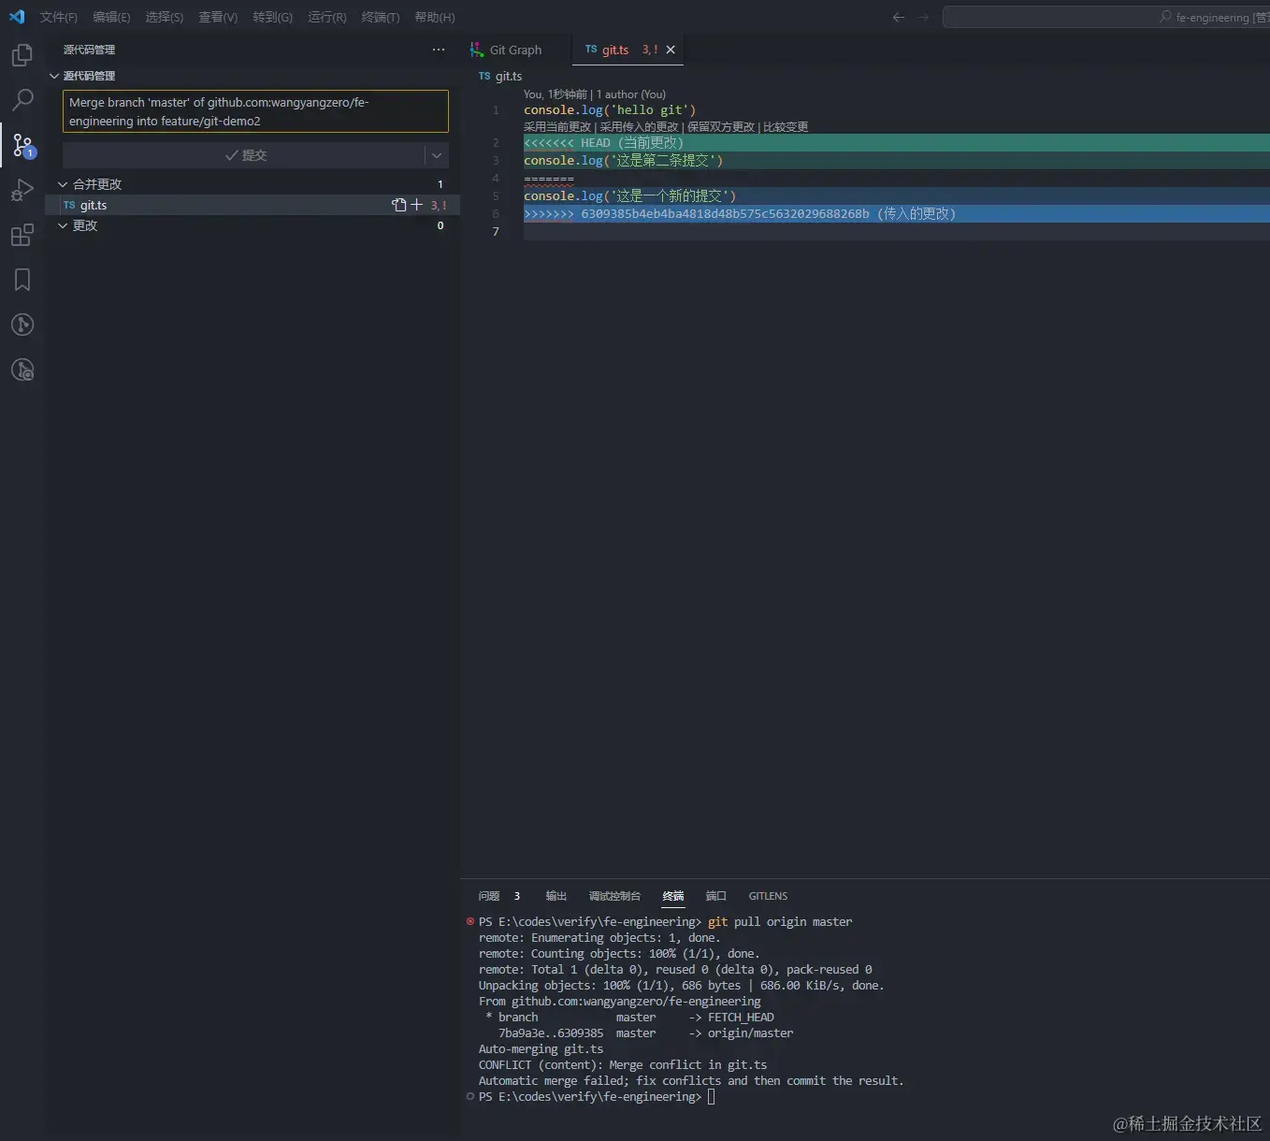Open the Bookmarks view in activity bar
This screenshot has height=1141, width=1270.
click(x=22, y=280)
